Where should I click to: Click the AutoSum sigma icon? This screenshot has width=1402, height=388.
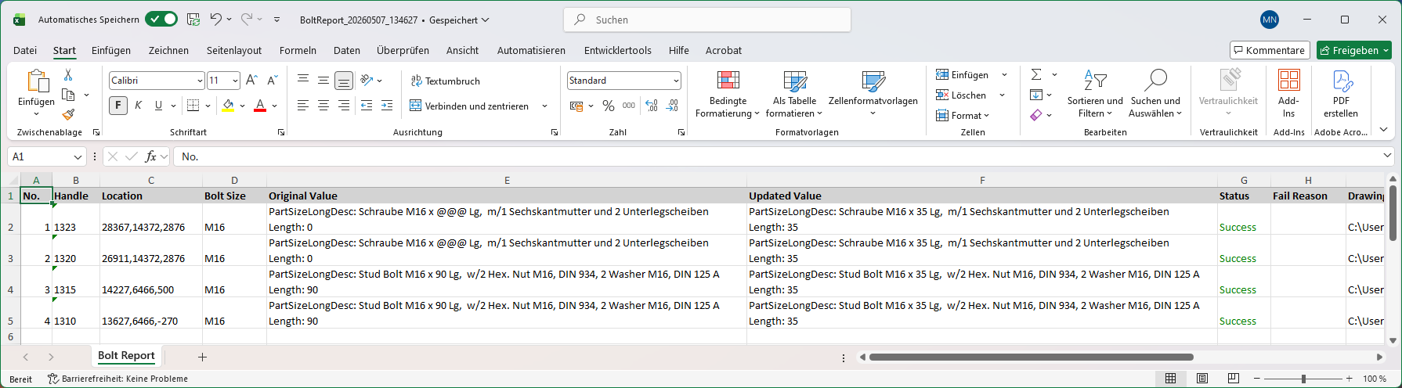coord(1036,74)
